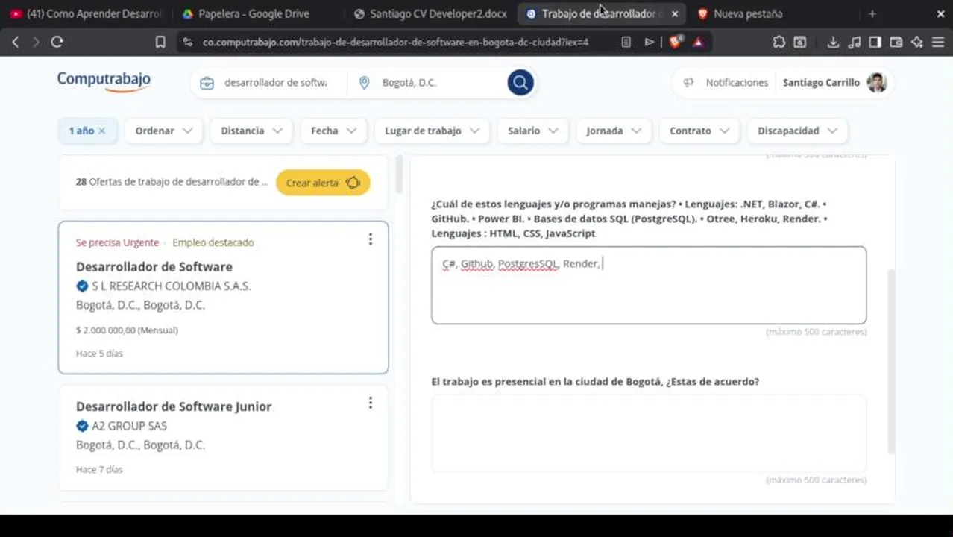Open reader mode from the address bar
Image resolution: width=953 pixels, height=537 pixels.
[x=626, y=43]
